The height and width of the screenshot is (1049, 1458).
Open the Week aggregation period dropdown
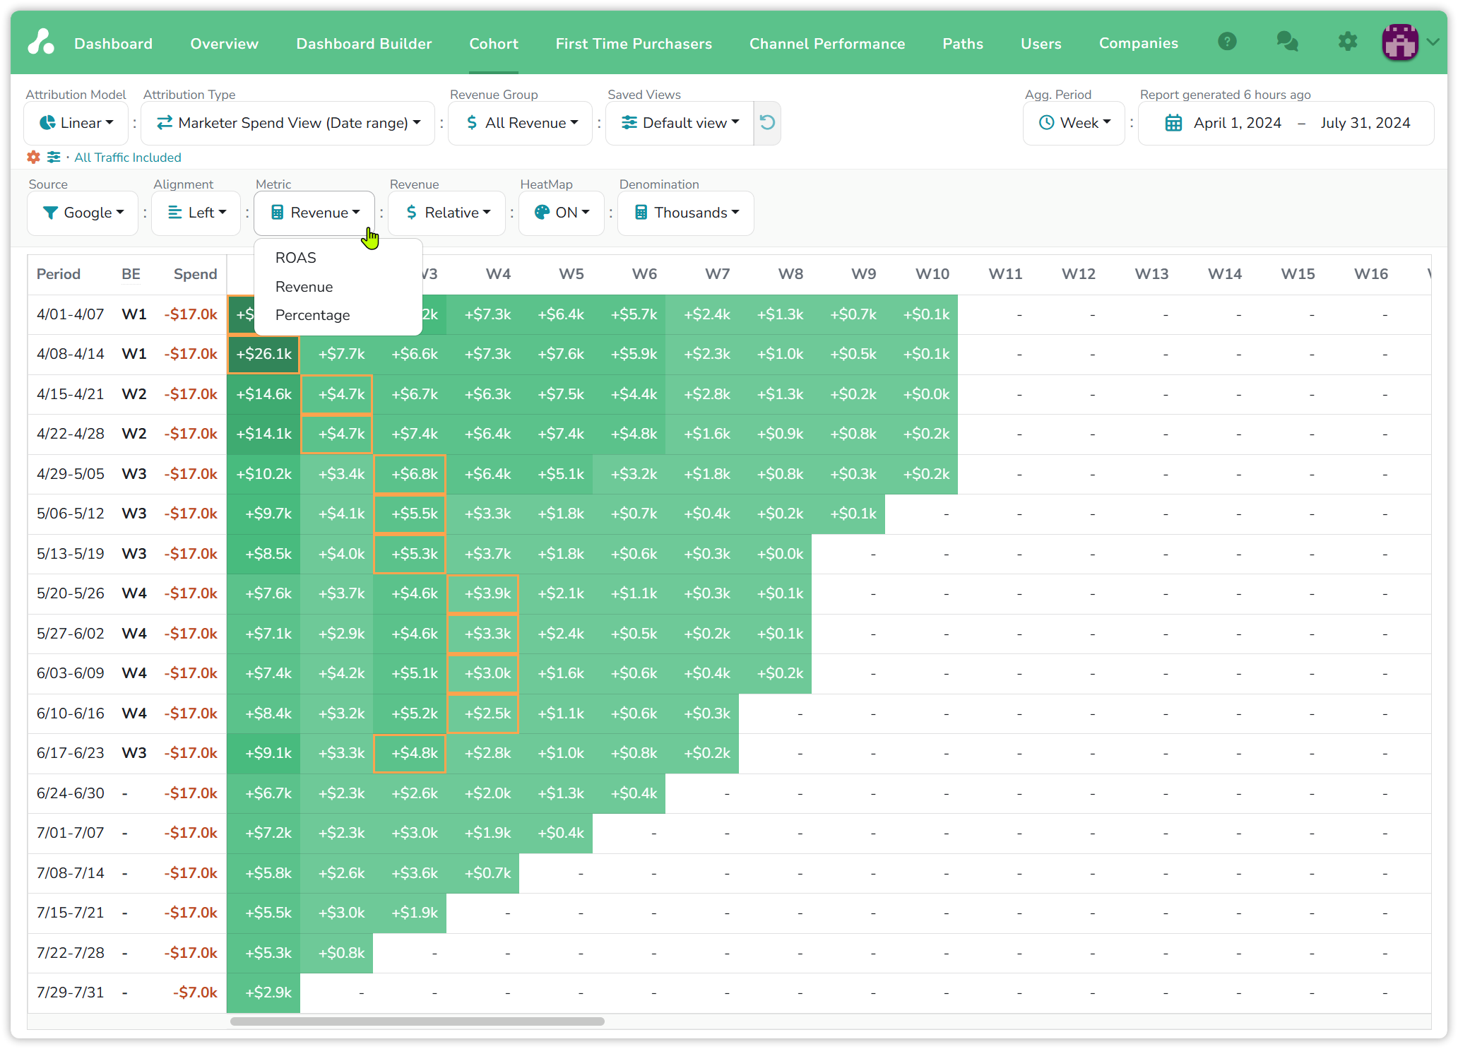tap(1074, 123)
